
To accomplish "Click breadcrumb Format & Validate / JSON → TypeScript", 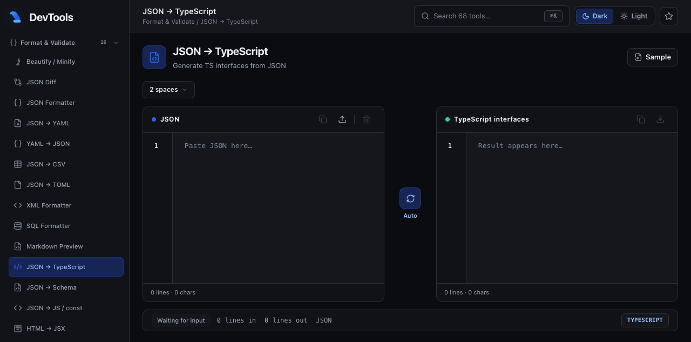I will click(x=200, y=22).
